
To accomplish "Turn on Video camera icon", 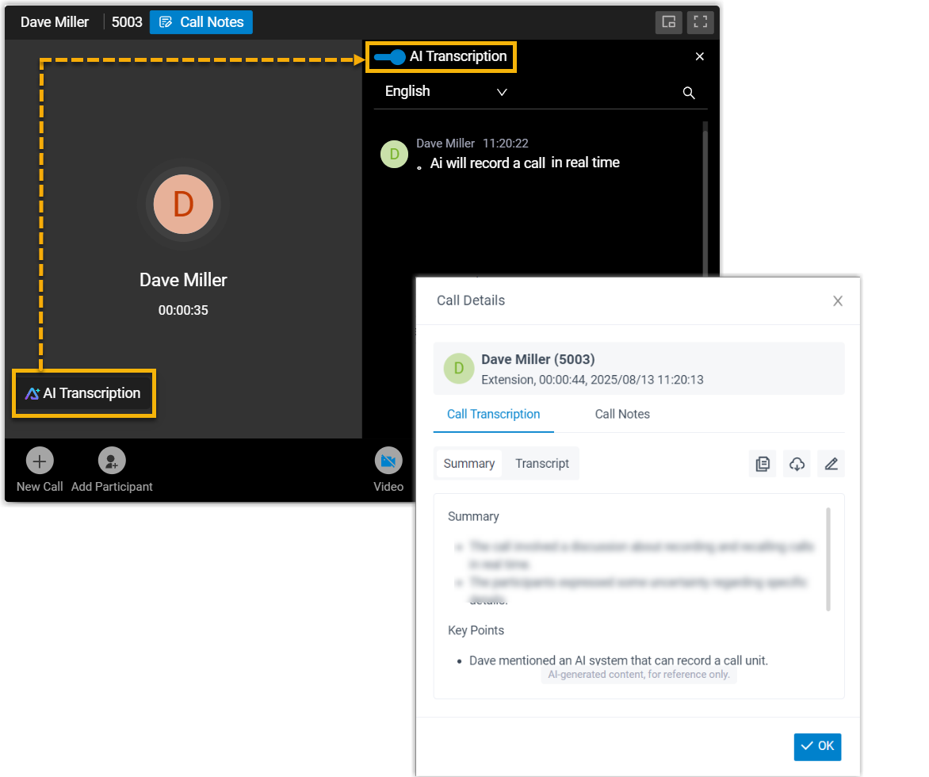I will 388,461.
